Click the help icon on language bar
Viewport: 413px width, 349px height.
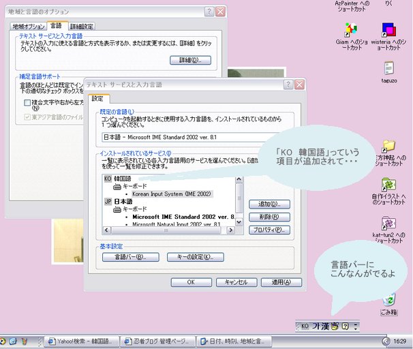[x=345, y=327]
